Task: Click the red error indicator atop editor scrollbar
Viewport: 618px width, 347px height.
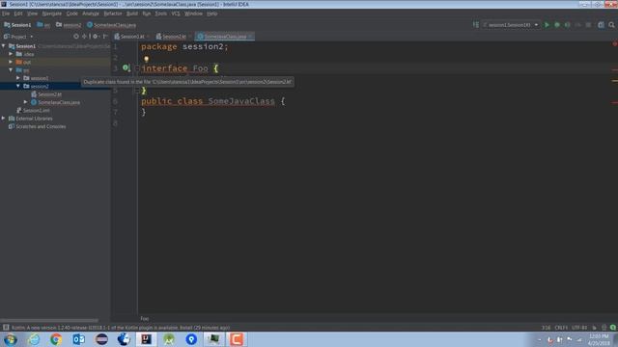Action: pos(614,44)
